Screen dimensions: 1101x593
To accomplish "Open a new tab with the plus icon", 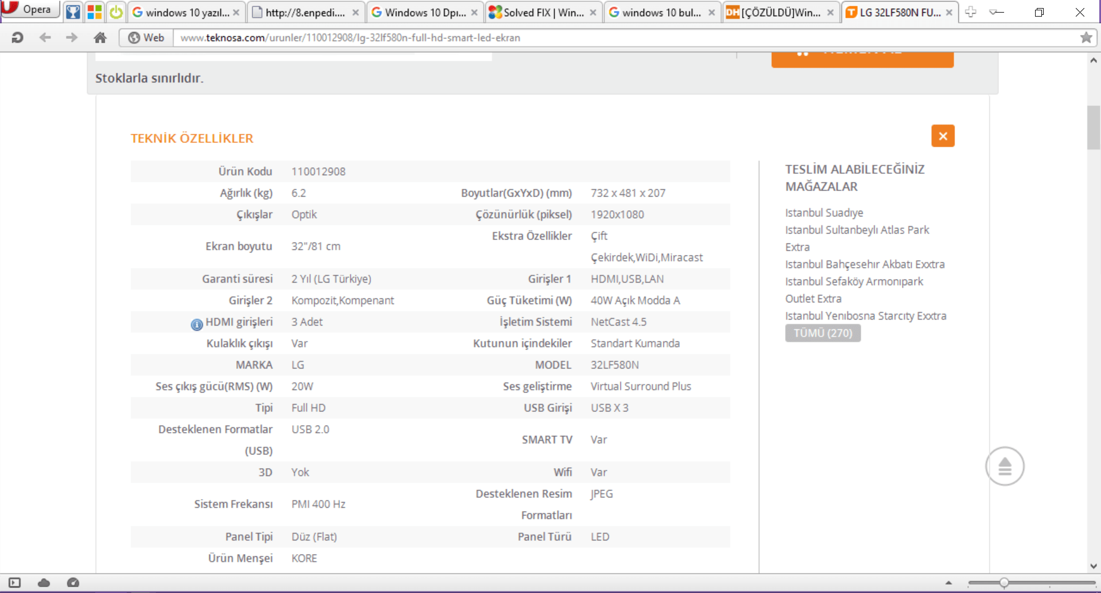I will coord(970,12).
